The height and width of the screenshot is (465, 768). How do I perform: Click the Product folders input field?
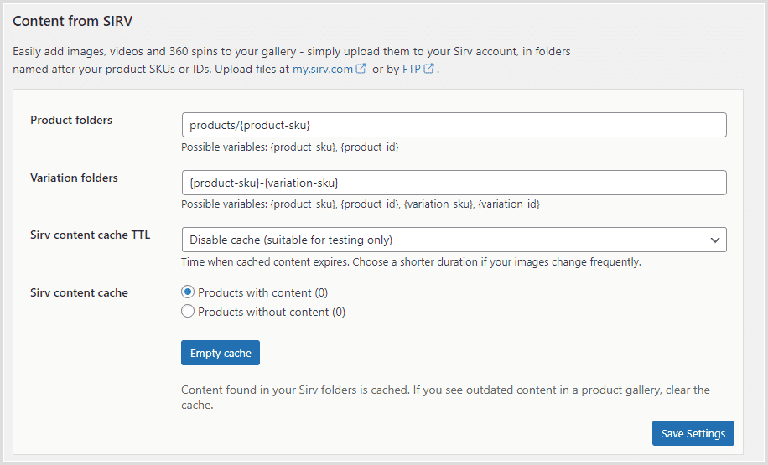[x=454, y=126]
